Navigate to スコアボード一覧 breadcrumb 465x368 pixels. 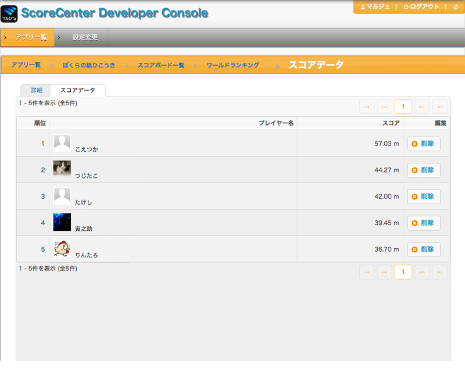tap(160, 65)
